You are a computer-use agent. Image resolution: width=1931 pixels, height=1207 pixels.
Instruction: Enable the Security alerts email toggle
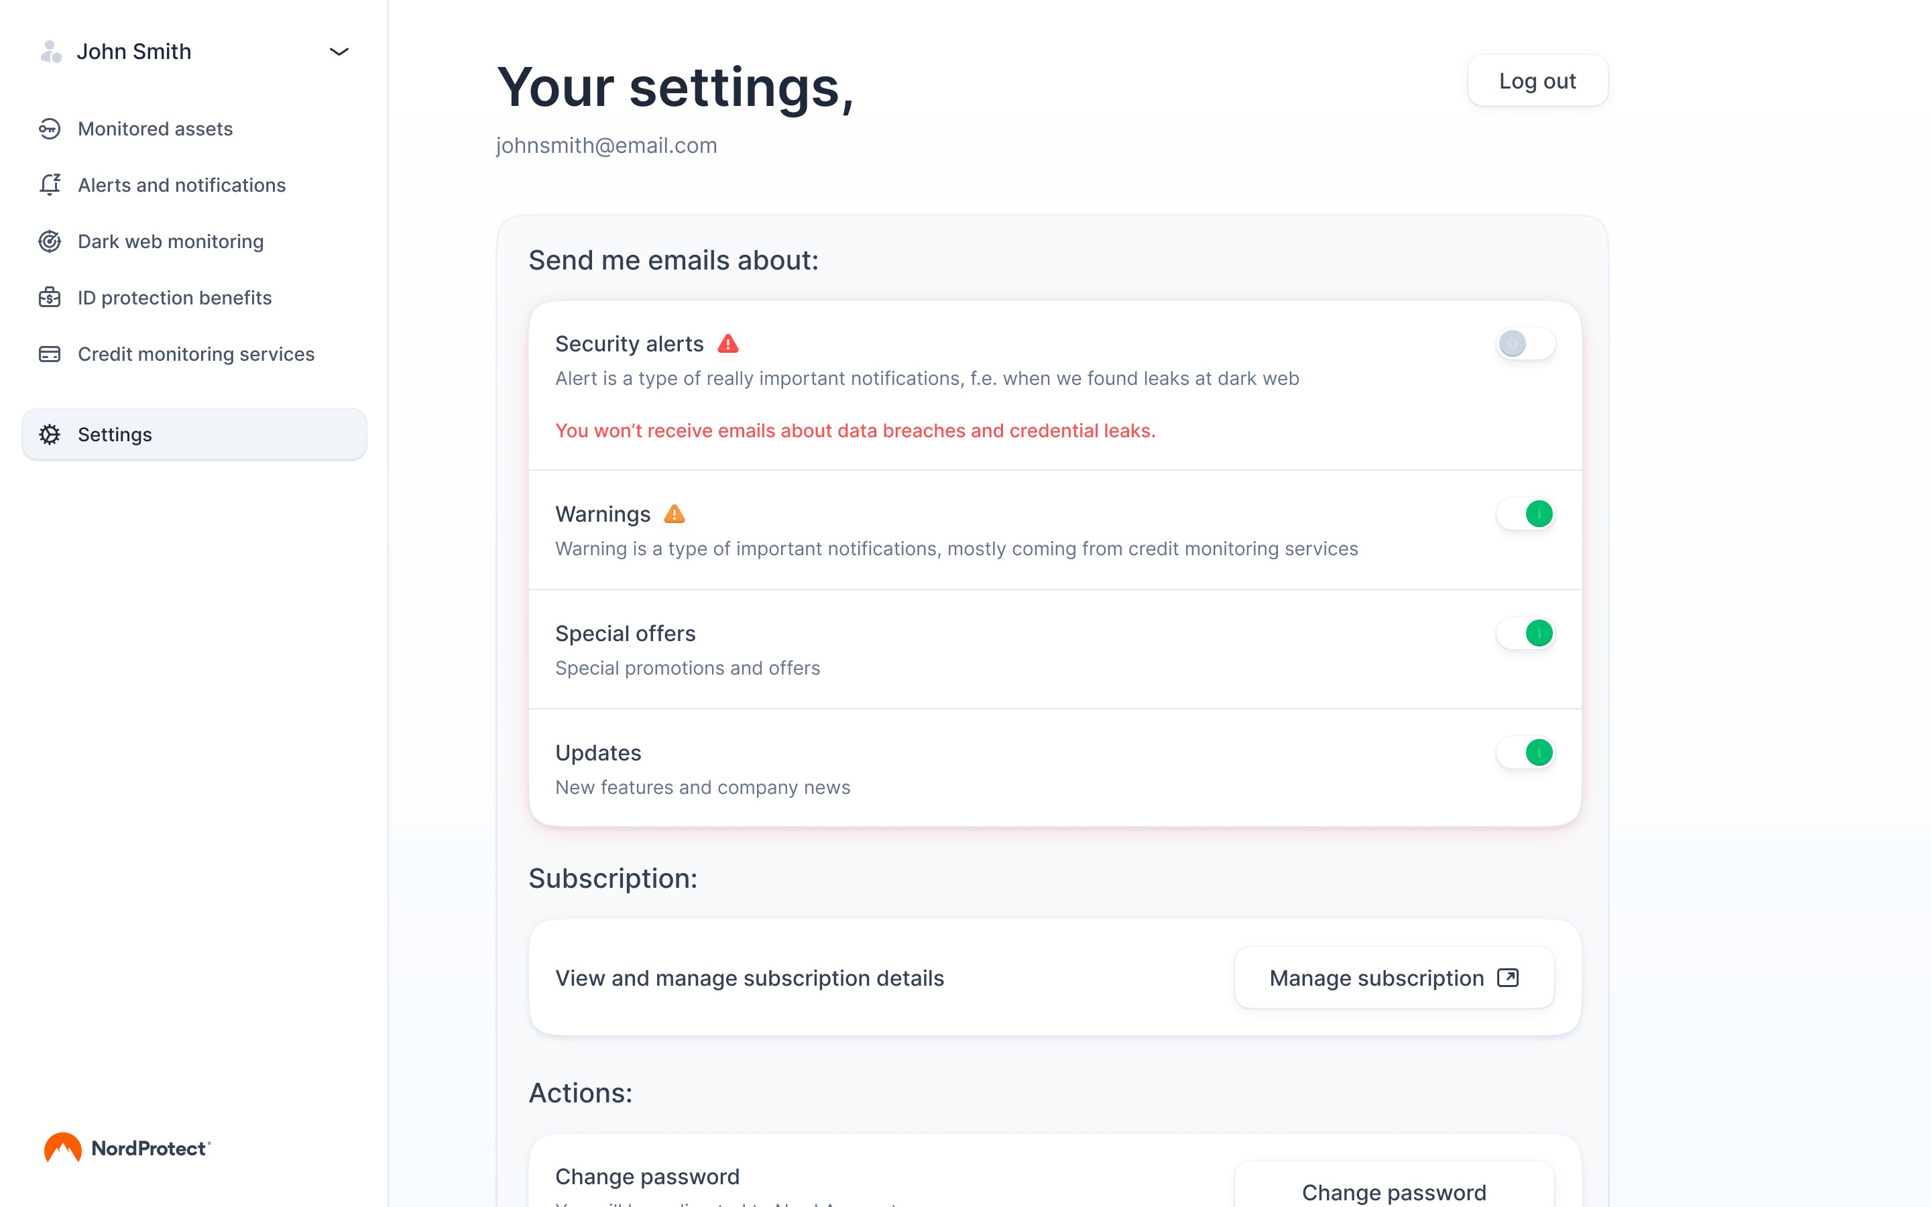(1525, 344)
